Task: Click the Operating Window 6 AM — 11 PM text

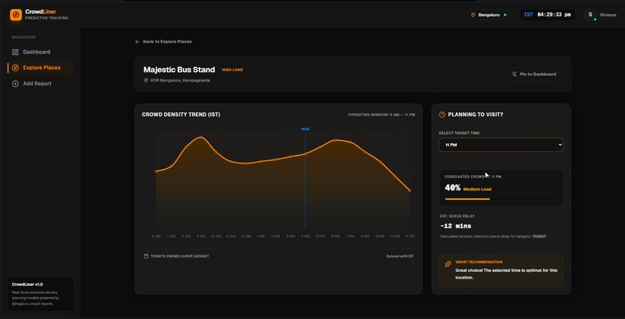Action: (x=382, y=115)
